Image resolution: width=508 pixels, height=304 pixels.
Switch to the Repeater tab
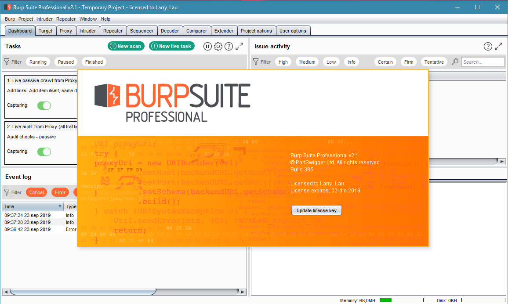113,31
